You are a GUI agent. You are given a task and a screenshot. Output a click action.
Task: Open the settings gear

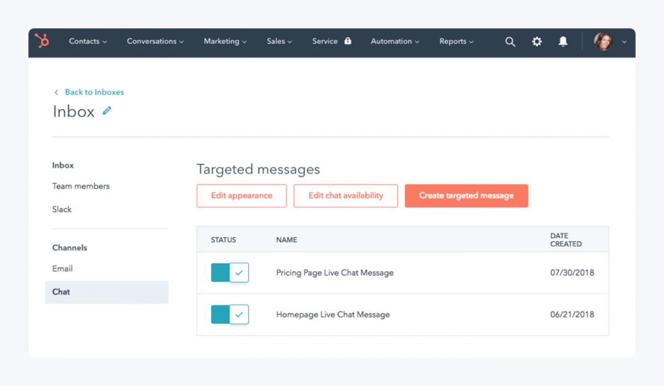(536, 41)
